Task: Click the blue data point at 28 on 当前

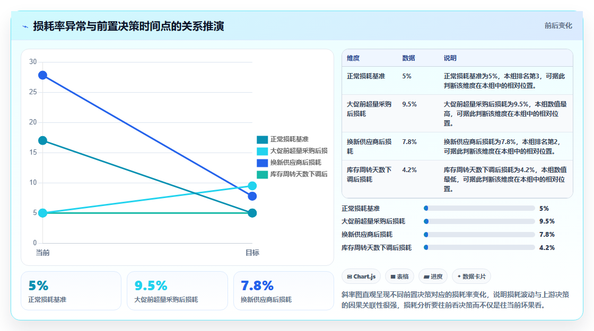Action: tap(43, 75)
